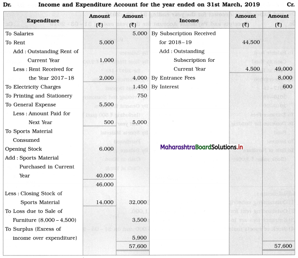Click the 4,500 outstanding subscription amount
This screenshot has width=298, height=258.
[x=253, y=69]
